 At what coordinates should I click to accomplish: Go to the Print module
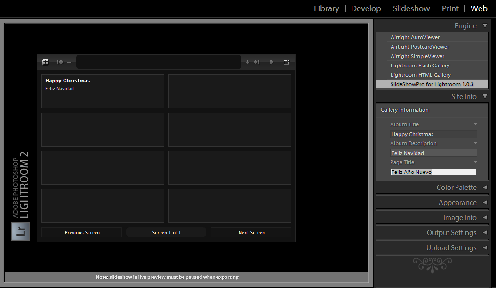[x=450, y=8]
